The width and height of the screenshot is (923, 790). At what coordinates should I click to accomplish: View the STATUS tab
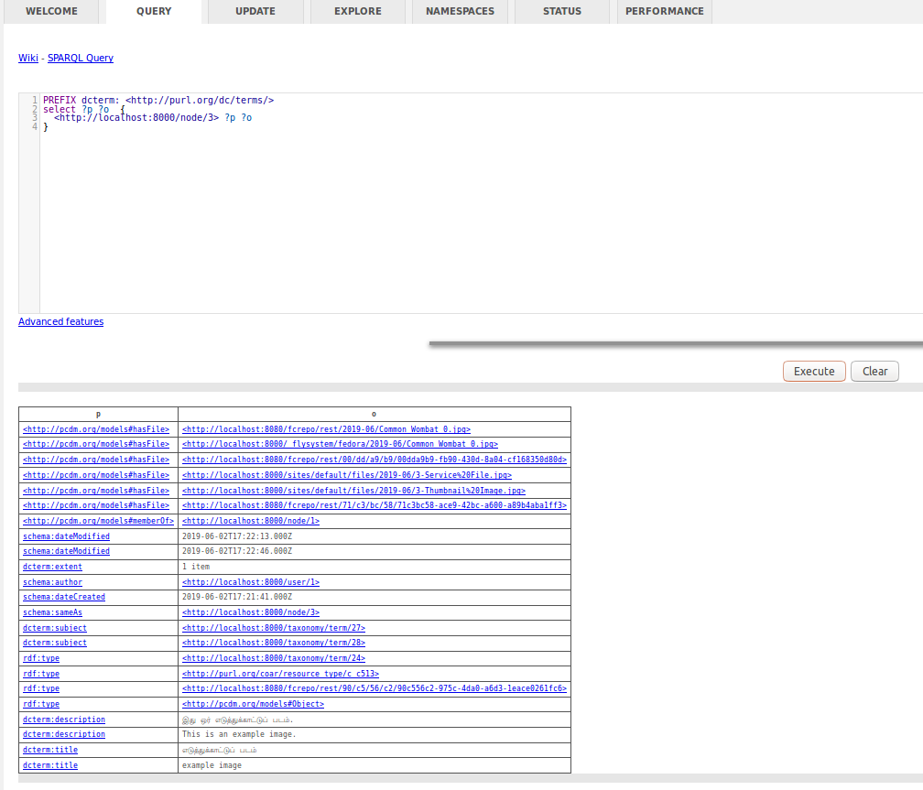click(561, 11)
